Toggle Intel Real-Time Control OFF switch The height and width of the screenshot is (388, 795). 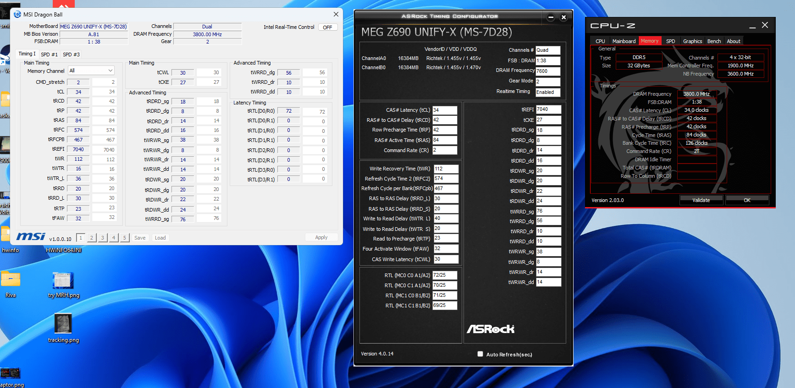[x=327, y=27]
